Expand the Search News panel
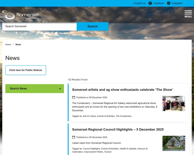Screen dimensions: 194x155 pyautogui.click(x=35, y=88)
